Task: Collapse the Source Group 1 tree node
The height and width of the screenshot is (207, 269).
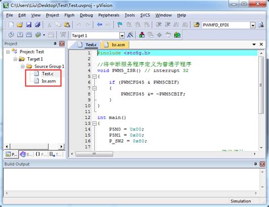Action: point(23,66)
